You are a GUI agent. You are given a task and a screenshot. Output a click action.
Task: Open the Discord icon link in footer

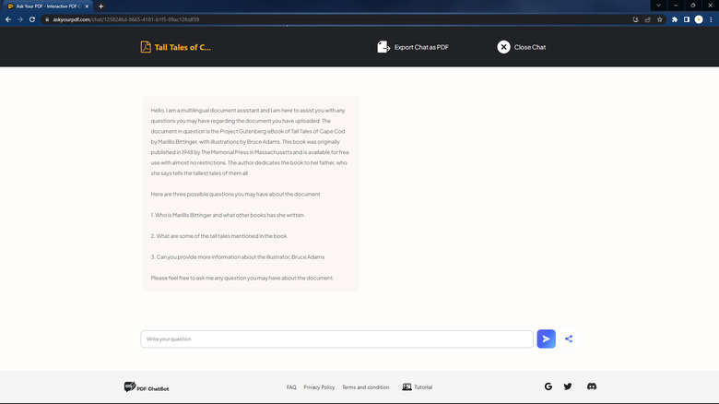click(592, 386)
